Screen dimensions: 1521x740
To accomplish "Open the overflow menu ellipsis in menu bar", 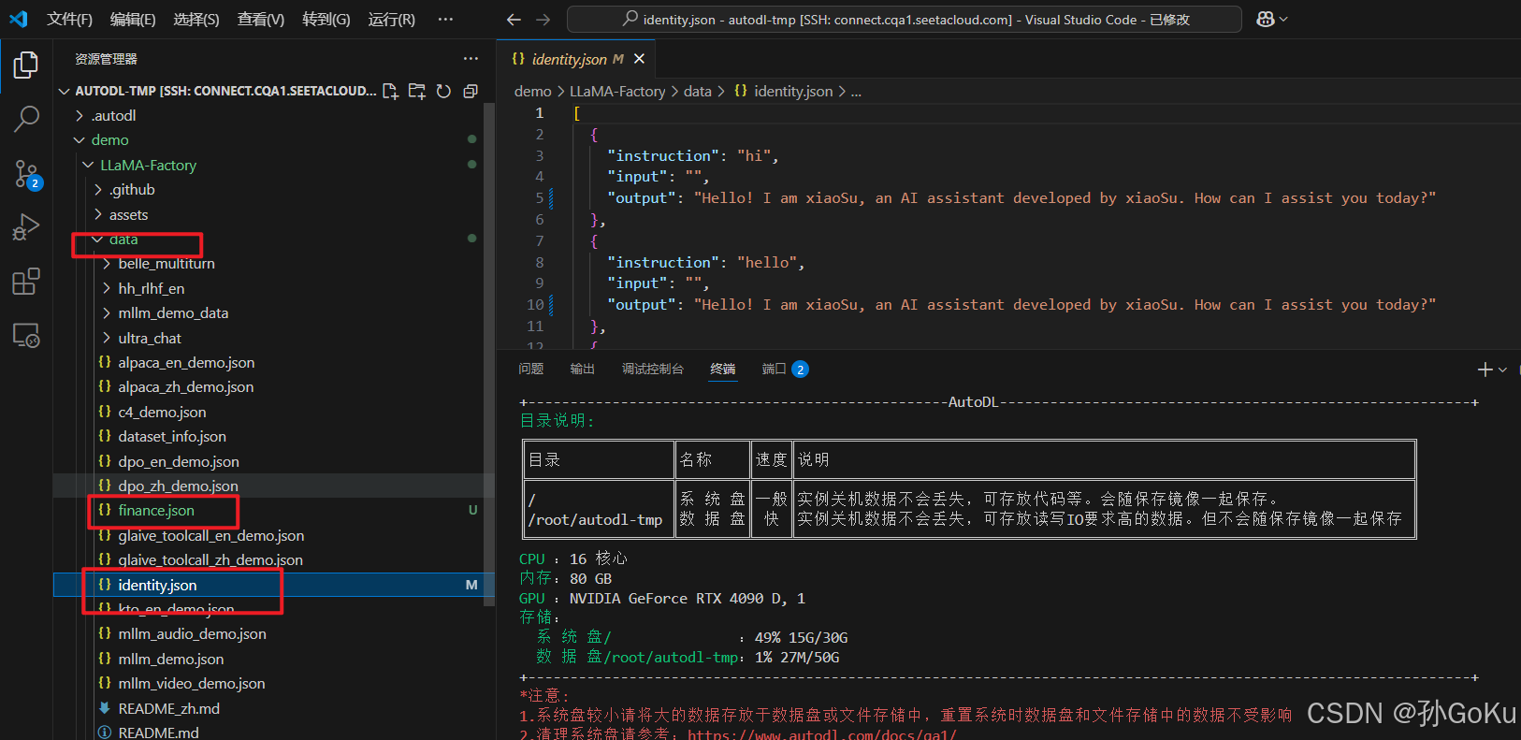I will 445,20.
